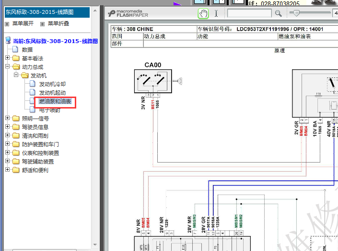Click the tree panel scroll-down arrow
The height and width of the screenshot is (251, 338).
click(x=95, y=245)
